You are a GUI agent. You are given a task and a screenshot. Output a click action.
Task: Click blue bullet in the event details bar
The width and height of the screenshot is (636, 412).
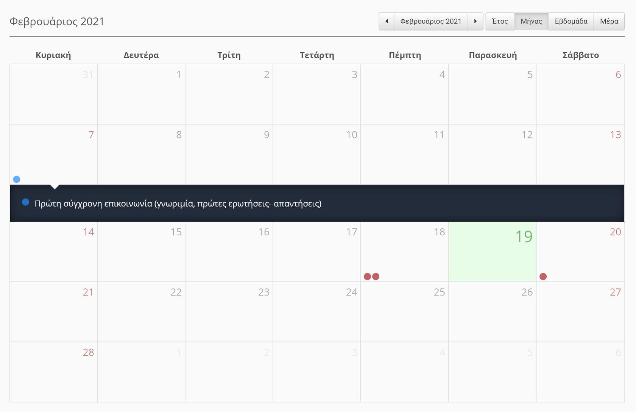click(25, 202)
